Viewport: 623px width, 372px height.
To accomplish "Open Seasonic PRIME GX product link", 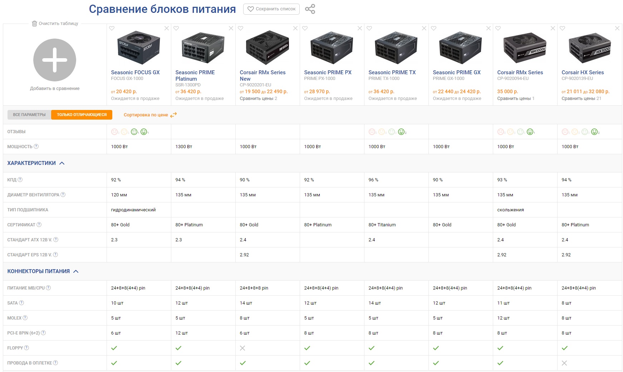I will tap(457, 72).
